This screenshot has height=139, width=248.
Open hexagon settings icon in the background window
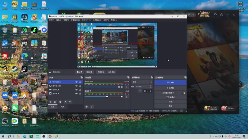click(221, 15)
